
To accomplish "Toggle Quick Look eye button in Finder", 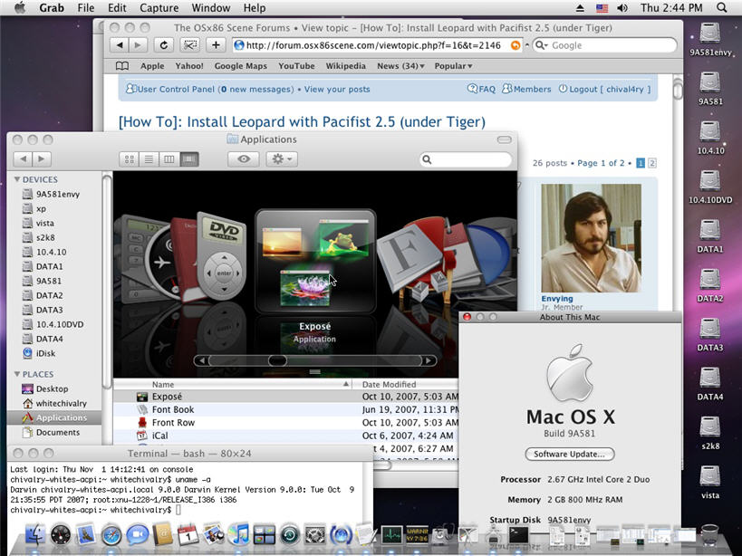I will [x=243, y=159].
